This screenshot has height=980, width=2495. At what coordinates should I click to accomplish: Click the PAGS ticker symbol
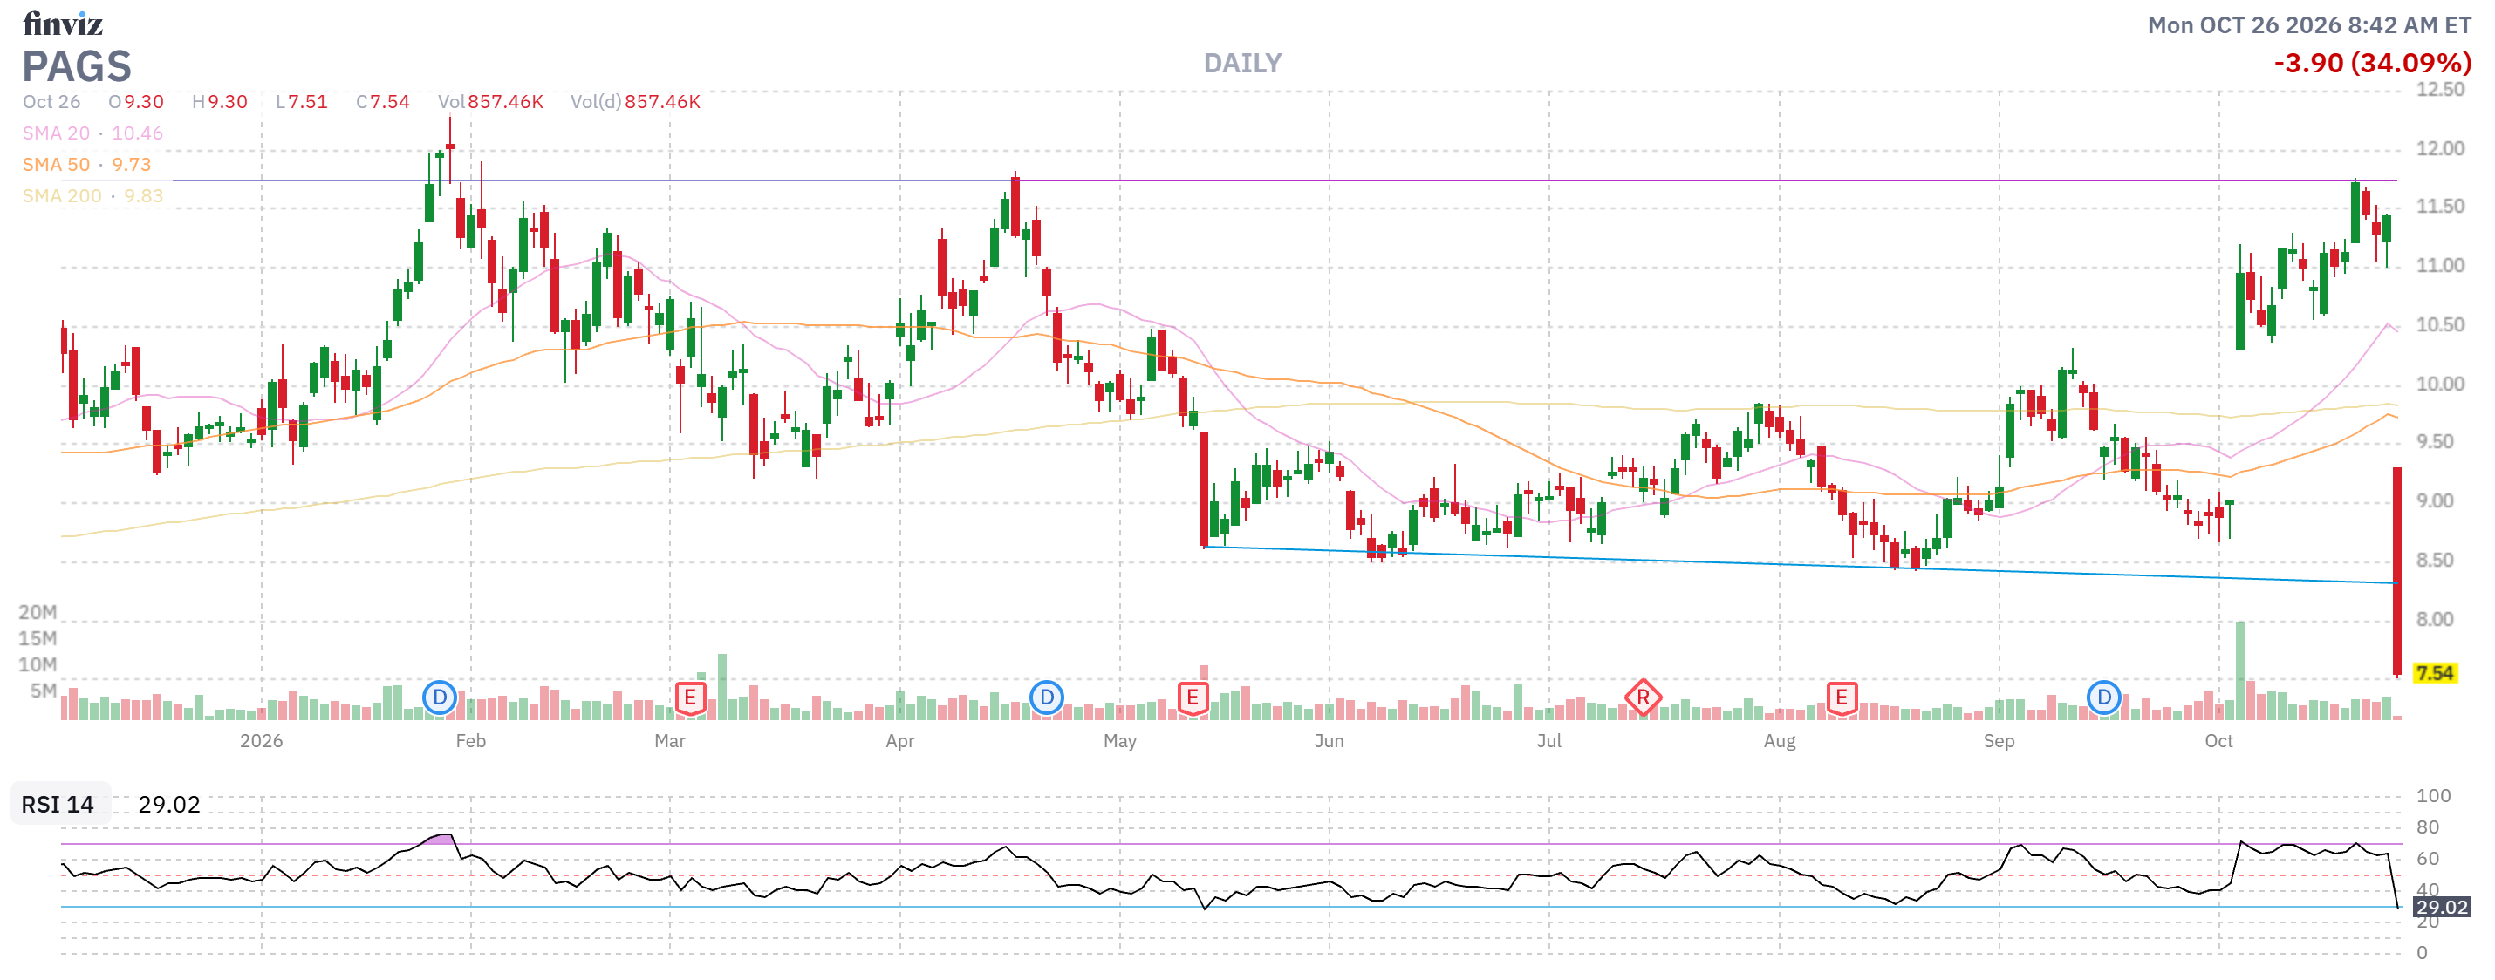pyautogui.click(x=77, y=66)
